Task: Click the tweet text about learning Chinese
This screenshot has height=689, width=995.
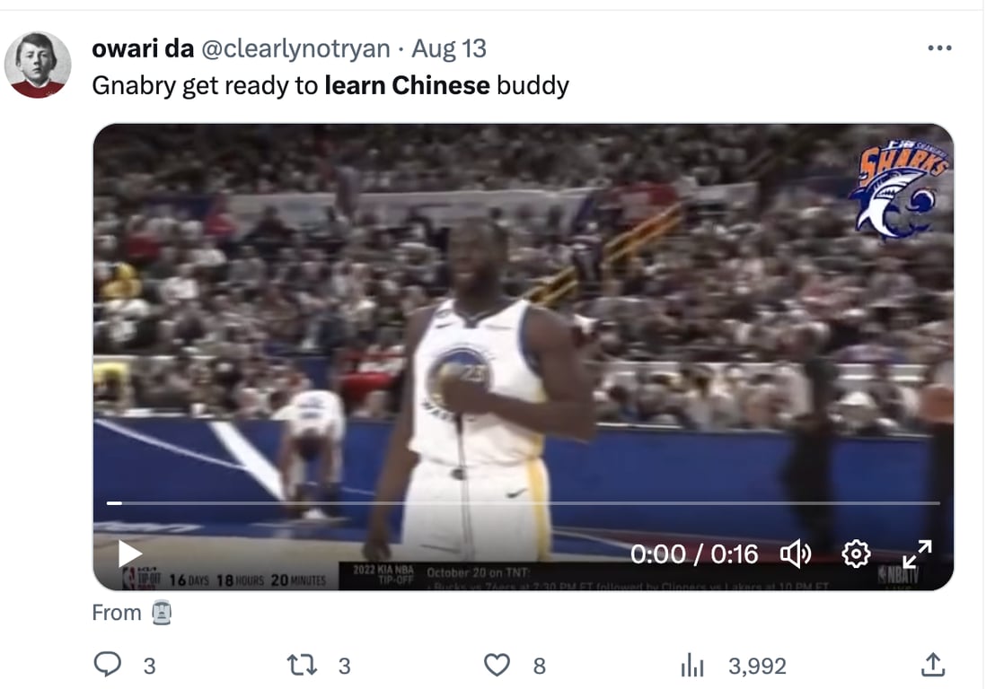Action: pyautogui.click(x=330, y=85)
